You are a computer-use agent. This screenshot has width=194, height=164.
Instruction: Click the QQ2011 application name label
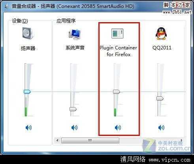(162, 48)
